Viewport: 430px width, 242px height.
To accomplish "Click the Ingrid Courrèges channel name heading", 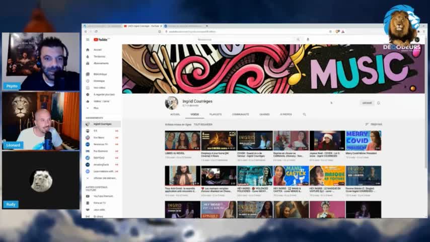I will (197, 101).
